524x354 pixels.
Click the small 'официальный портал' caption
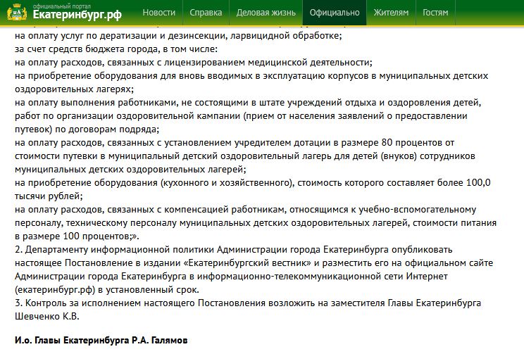pyautogui.click(x=61, y=6)
